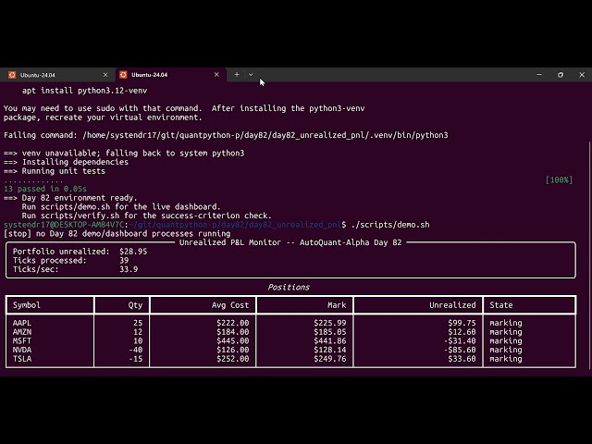This screenshot has width=592, height=444.
Task: Close the first Ubuntu-24.04 tab
Action: point(105,75)
